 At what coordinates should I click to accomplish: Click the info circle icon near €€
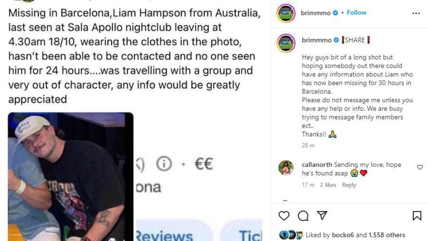pos(164,164)
